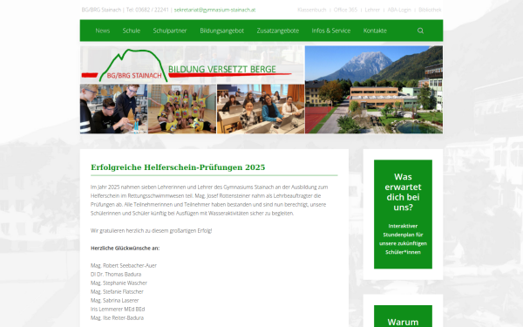Click the name Mag. Robert Seebacher-Auer

(x=124, y=266)
